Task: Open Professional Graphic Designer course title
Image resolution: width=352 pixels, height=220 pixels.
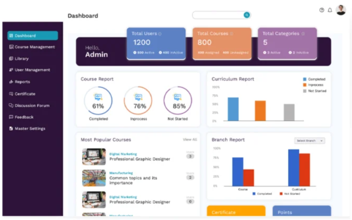Action: pos(140,159)
